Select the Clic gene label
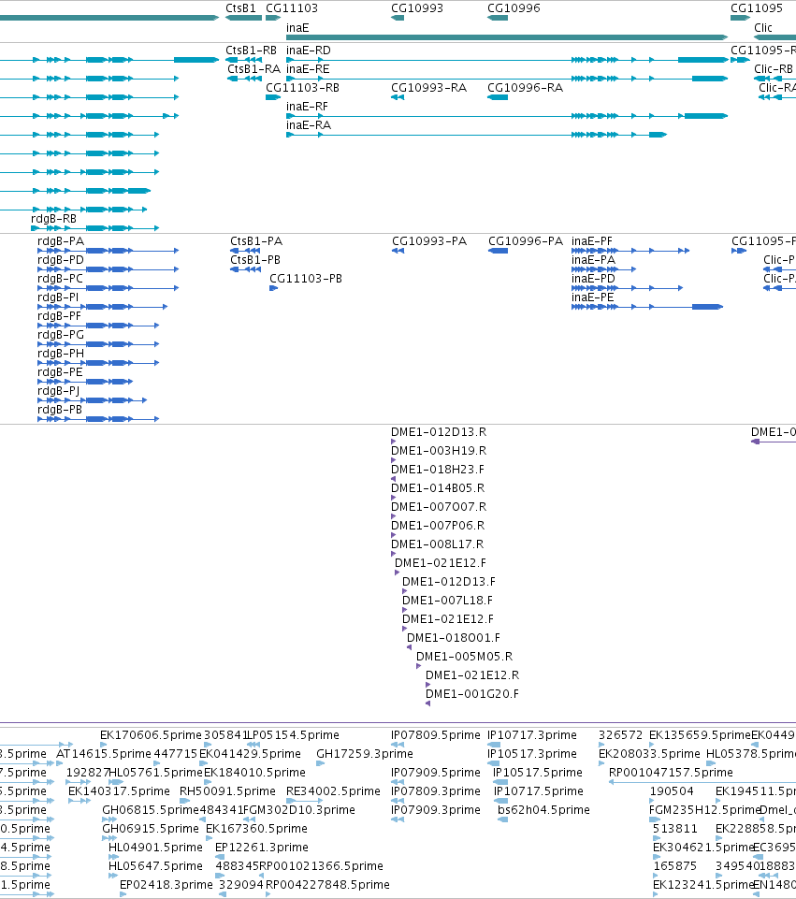Viewport: 796px width, 899px height. point(763,27)
